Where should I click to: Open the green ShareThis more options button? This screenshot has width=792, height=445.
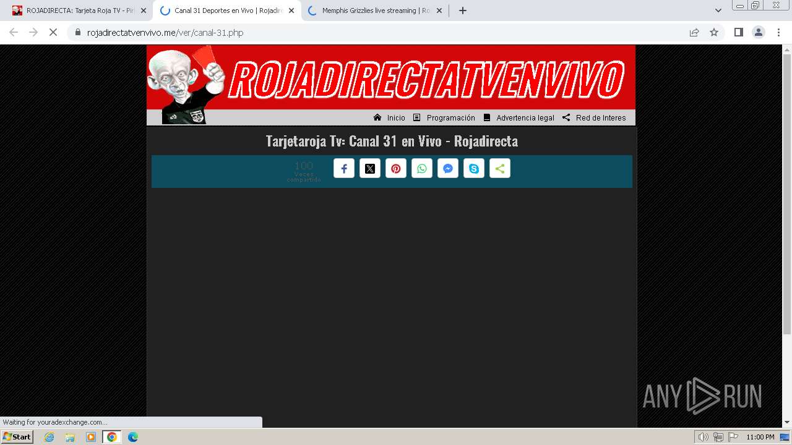500,169
